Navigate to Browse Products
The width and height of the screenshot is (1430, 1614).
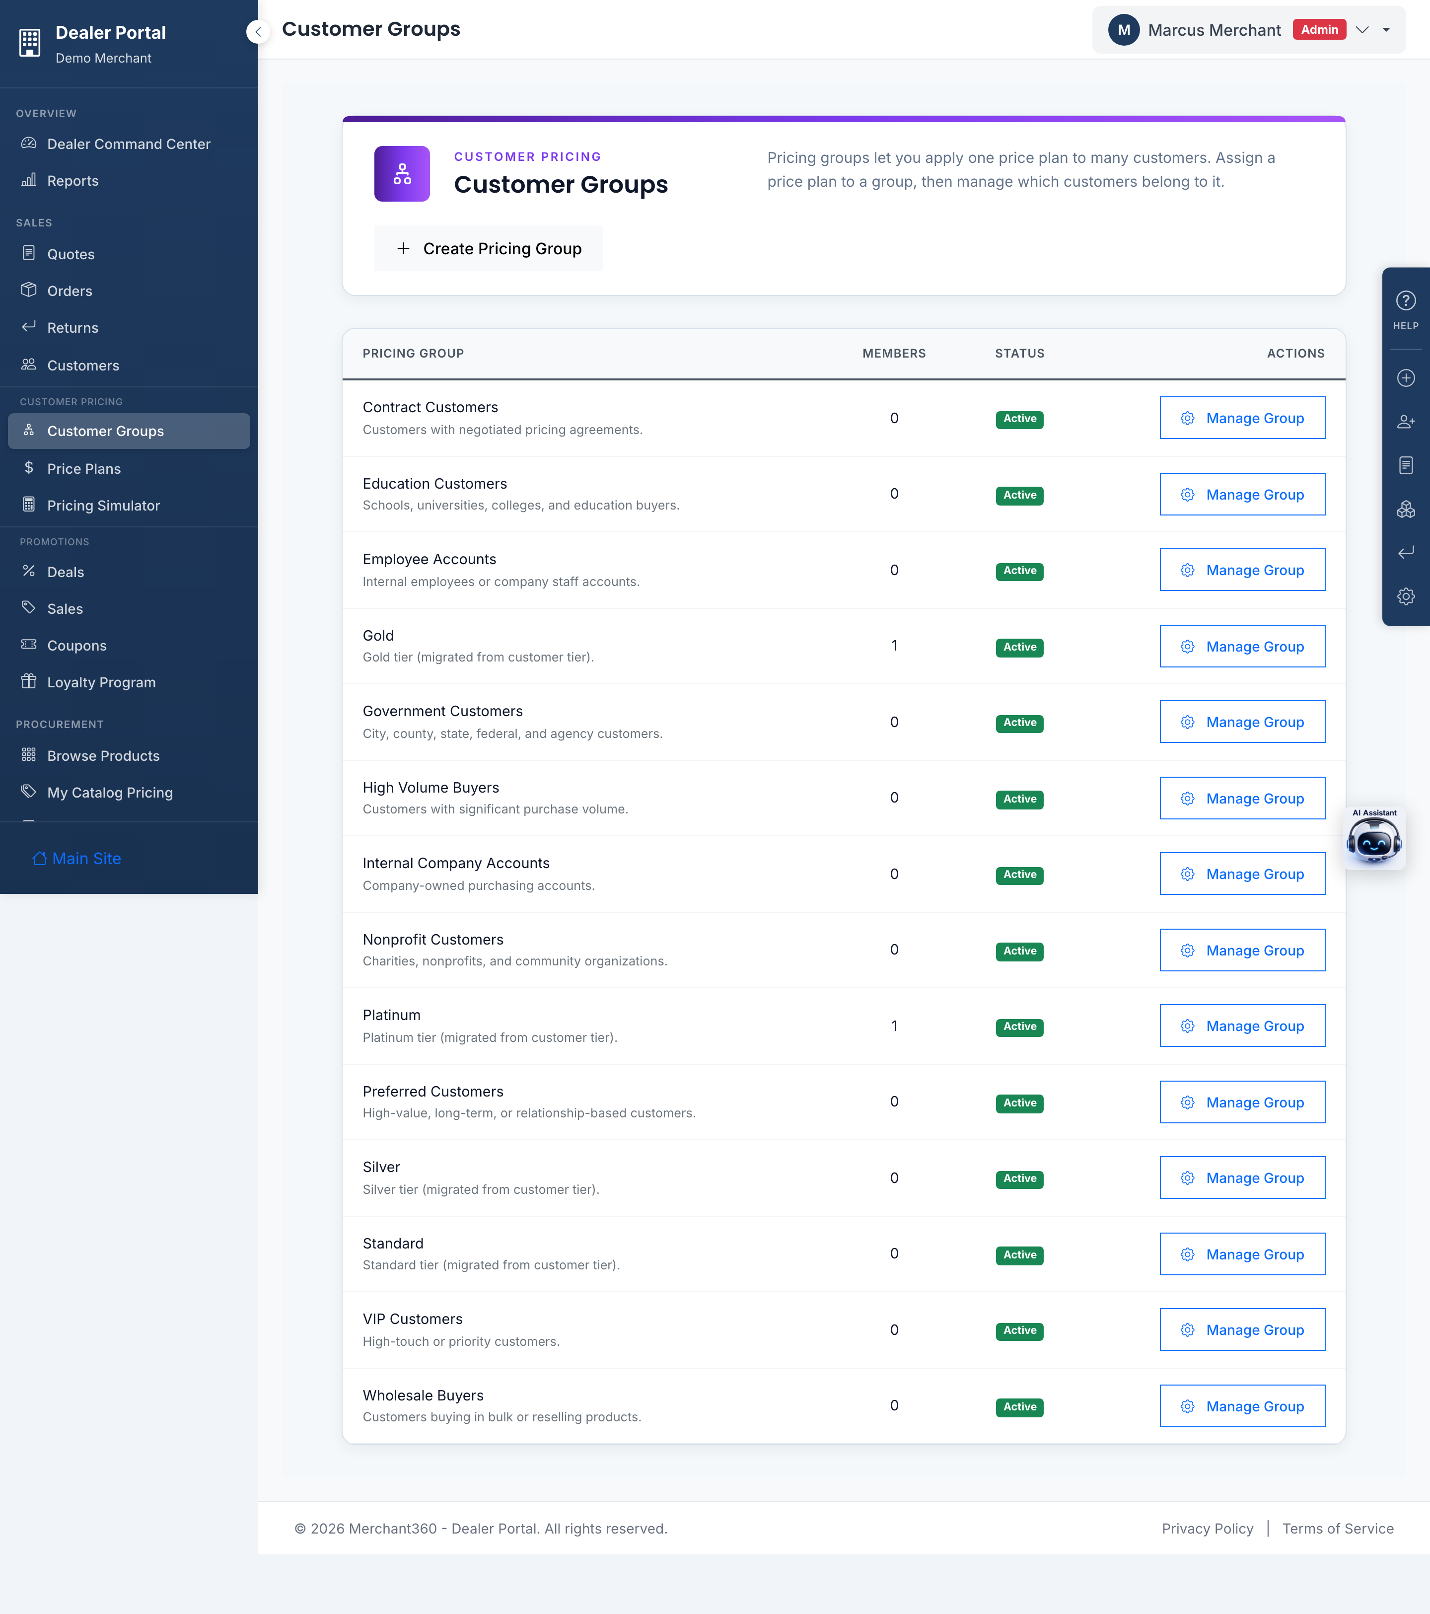(x=129, y=756)
